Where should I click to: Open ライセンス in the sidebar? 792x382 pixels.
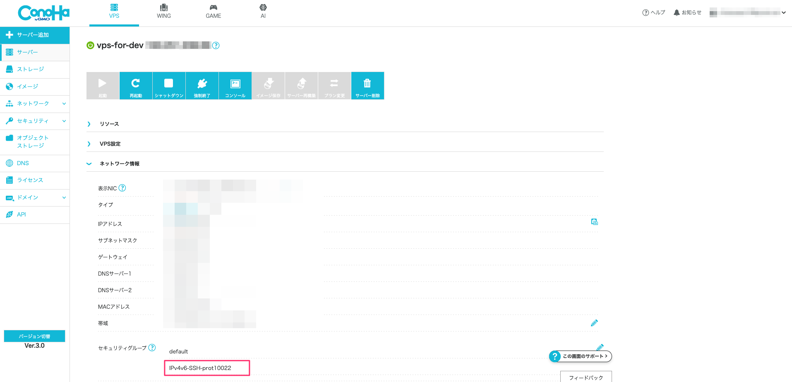tap(35, 180)
